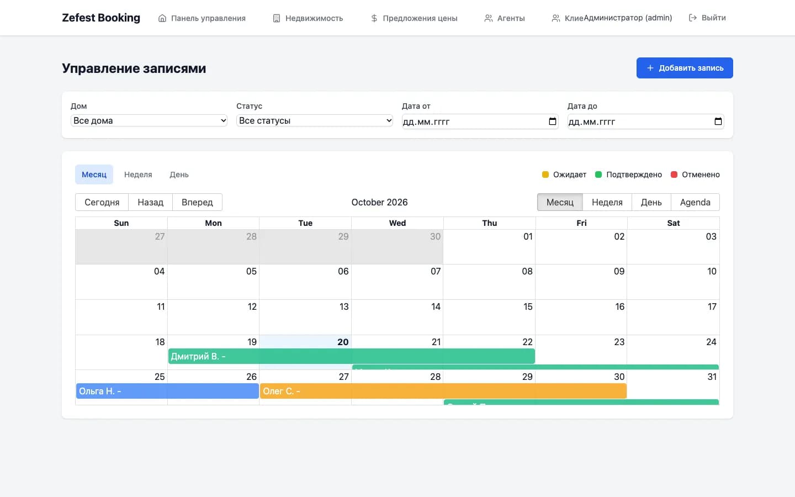Open the Олег С. booking event

pos(443,391)
